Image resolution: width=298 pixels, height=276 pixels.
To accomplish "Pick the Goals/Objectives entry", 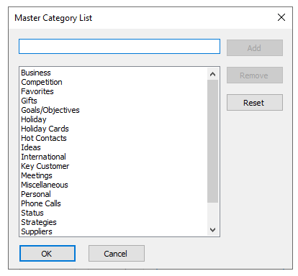I will (x=50, y=110).
